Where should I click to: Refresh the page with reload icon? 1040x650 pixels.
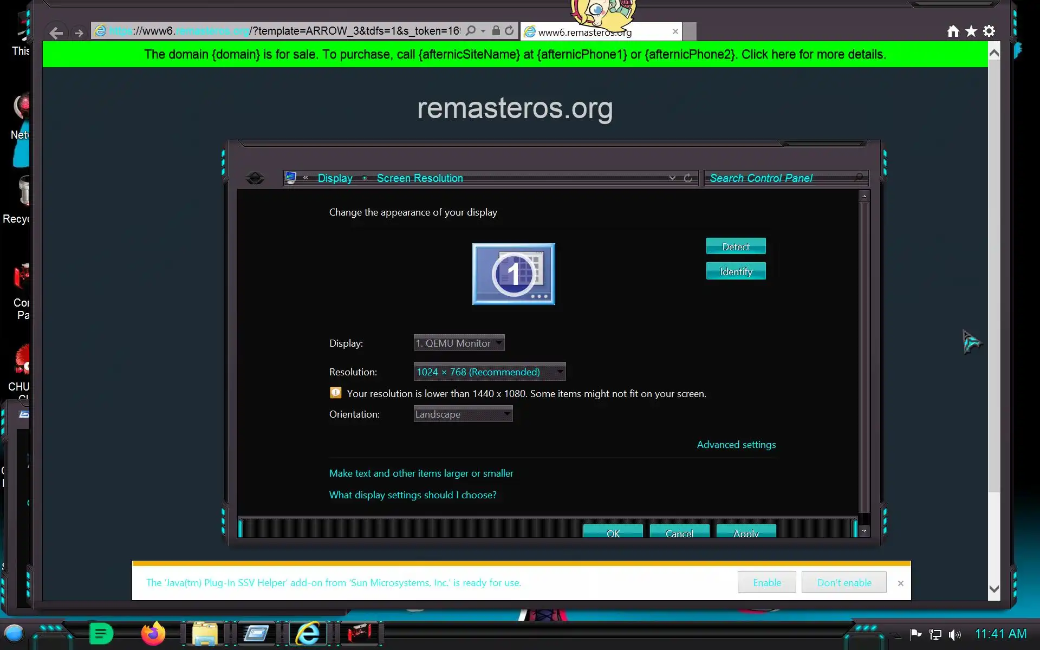point(509,31)
